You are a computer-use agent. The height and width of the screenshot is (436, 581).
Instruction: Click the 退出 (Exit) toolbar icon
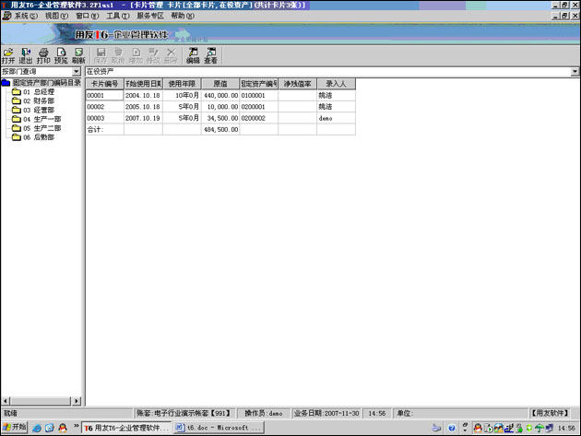pos(26,56)
